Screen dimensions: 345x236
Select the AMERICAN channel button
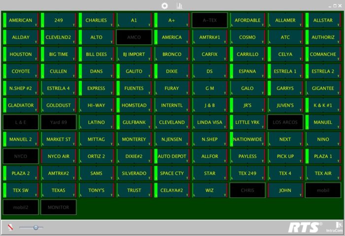(21, 20)
